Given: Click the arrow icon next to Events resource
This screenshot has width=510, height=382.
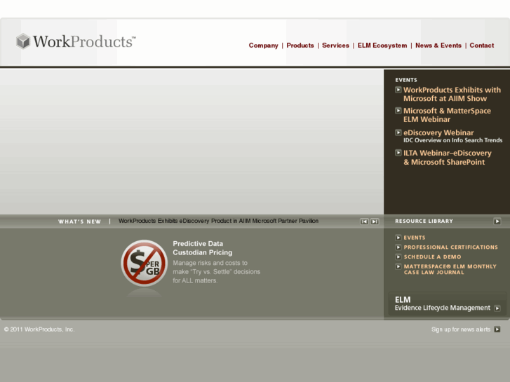Looking at the screenshot, I should tap(398, 238).
